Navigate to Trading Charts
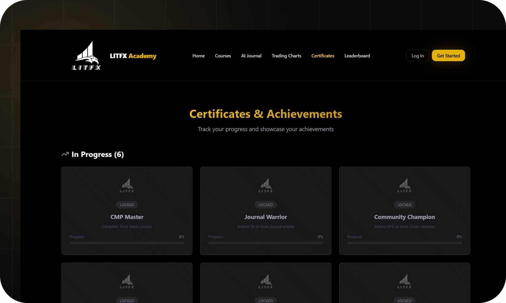This screenshot has width=506, height=303. [287, 56]
